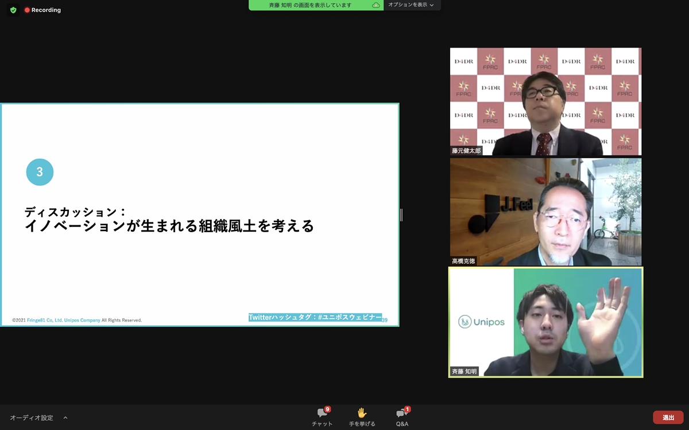Select 高橋克徳's video thumbnail
689x430 pixels.
[x=545, y=212]
